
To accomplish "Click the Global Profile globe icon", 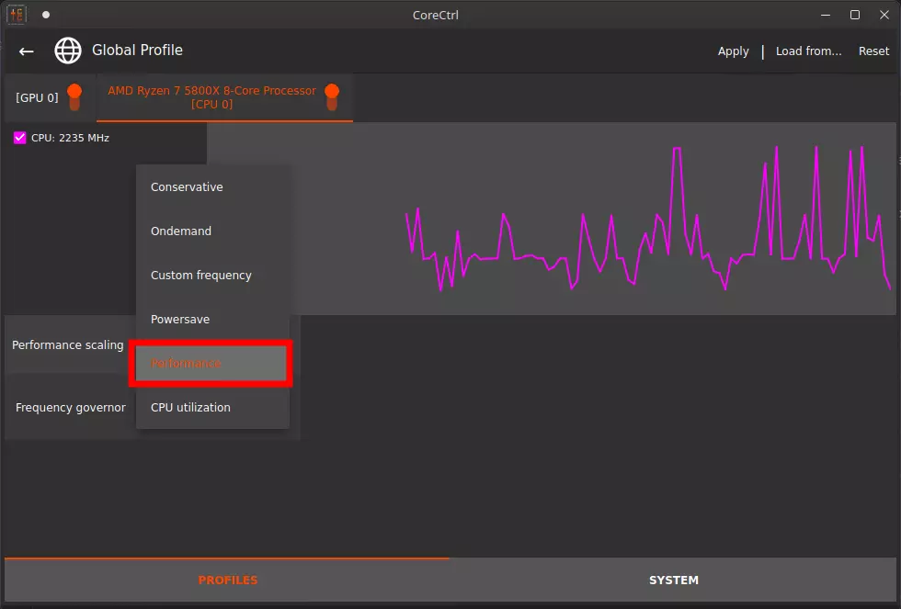I will [x=68, y=51].
